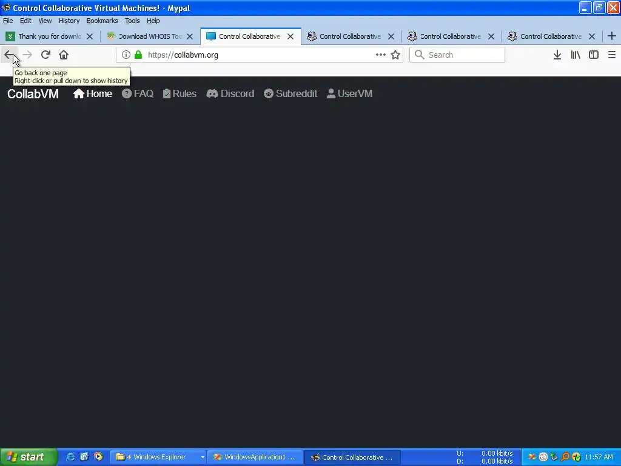The width and height of the screenshot is (621, 466).
Task: Click the address bar showing collabvm.org
Action: [x=260, y=55]
